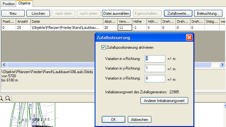Focus the Variation in z-Richtung field
Viewport: 226px width, 127px height.
point(155,79)
